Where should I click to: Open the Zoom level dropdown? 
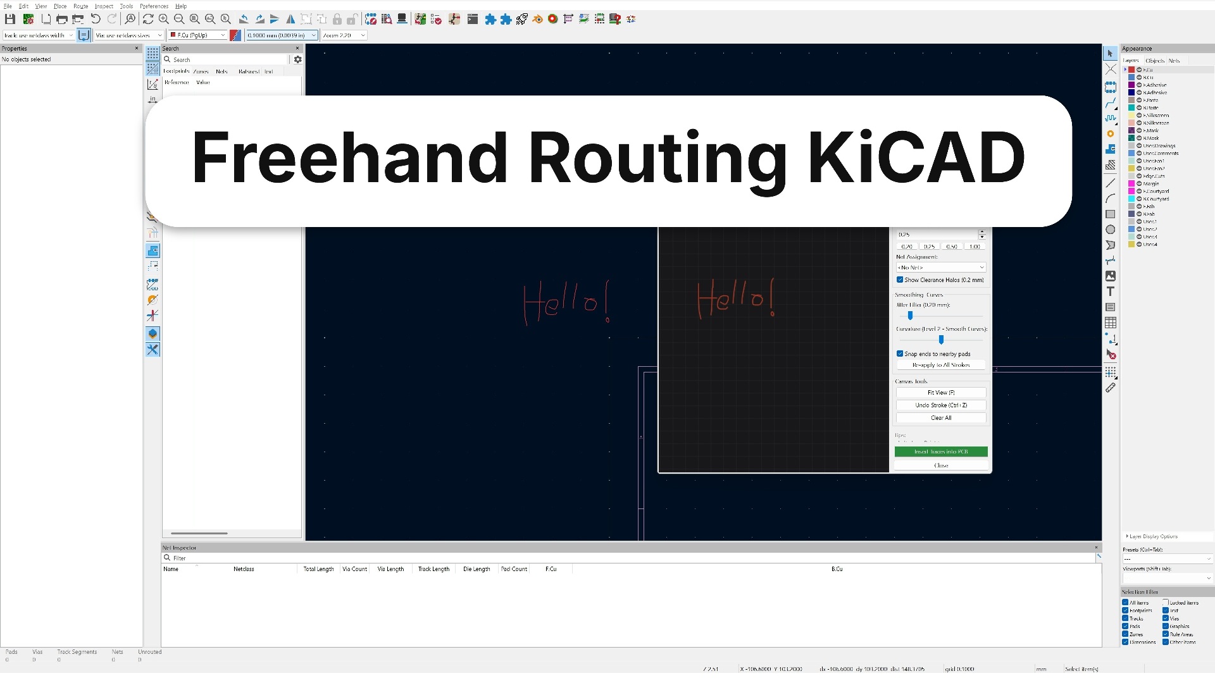click(x=344, y=35)
